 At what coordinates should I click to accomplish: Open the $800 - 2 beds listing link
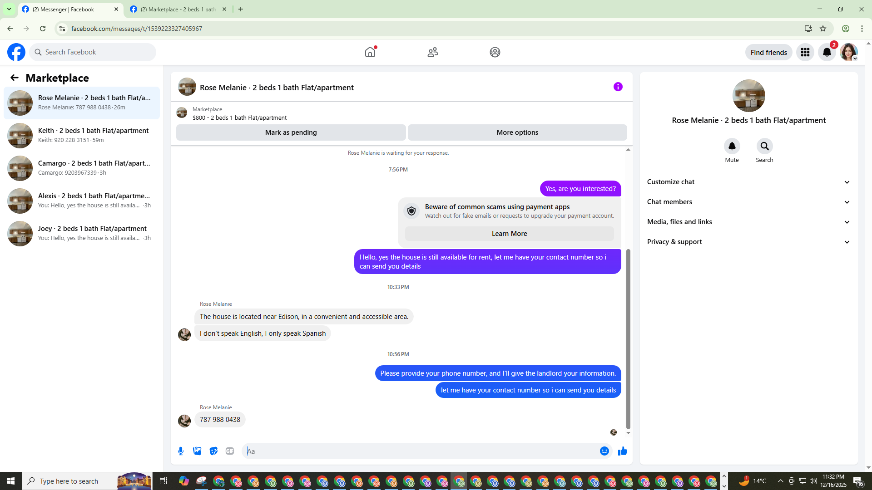click(239, 118)
